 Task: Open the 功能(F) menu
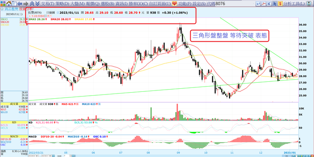click(x=185, y=3)
